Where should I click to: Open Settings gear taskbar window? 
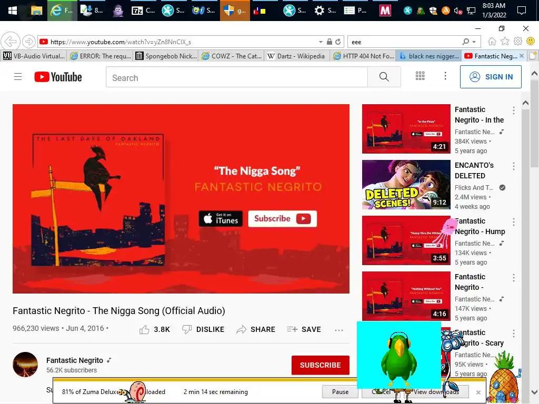(325, 11)
